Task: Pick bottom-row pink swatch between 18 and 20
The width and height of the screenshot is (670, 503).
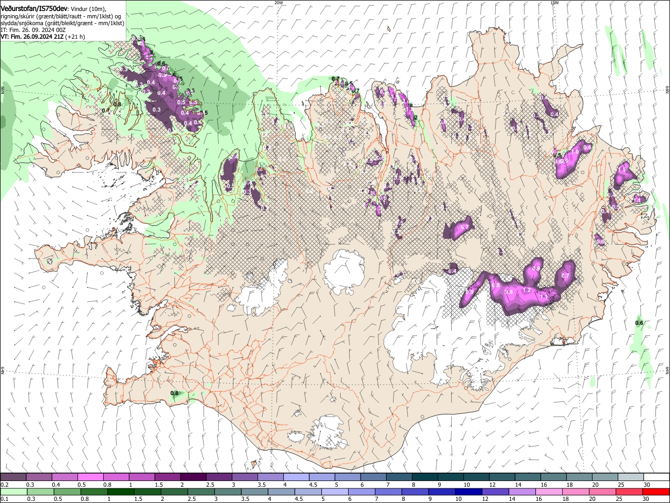Action: pos(576,491)
